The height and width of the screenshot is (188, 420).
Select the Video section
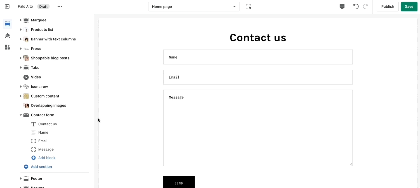pyautogui.click(x=36, y=77)
